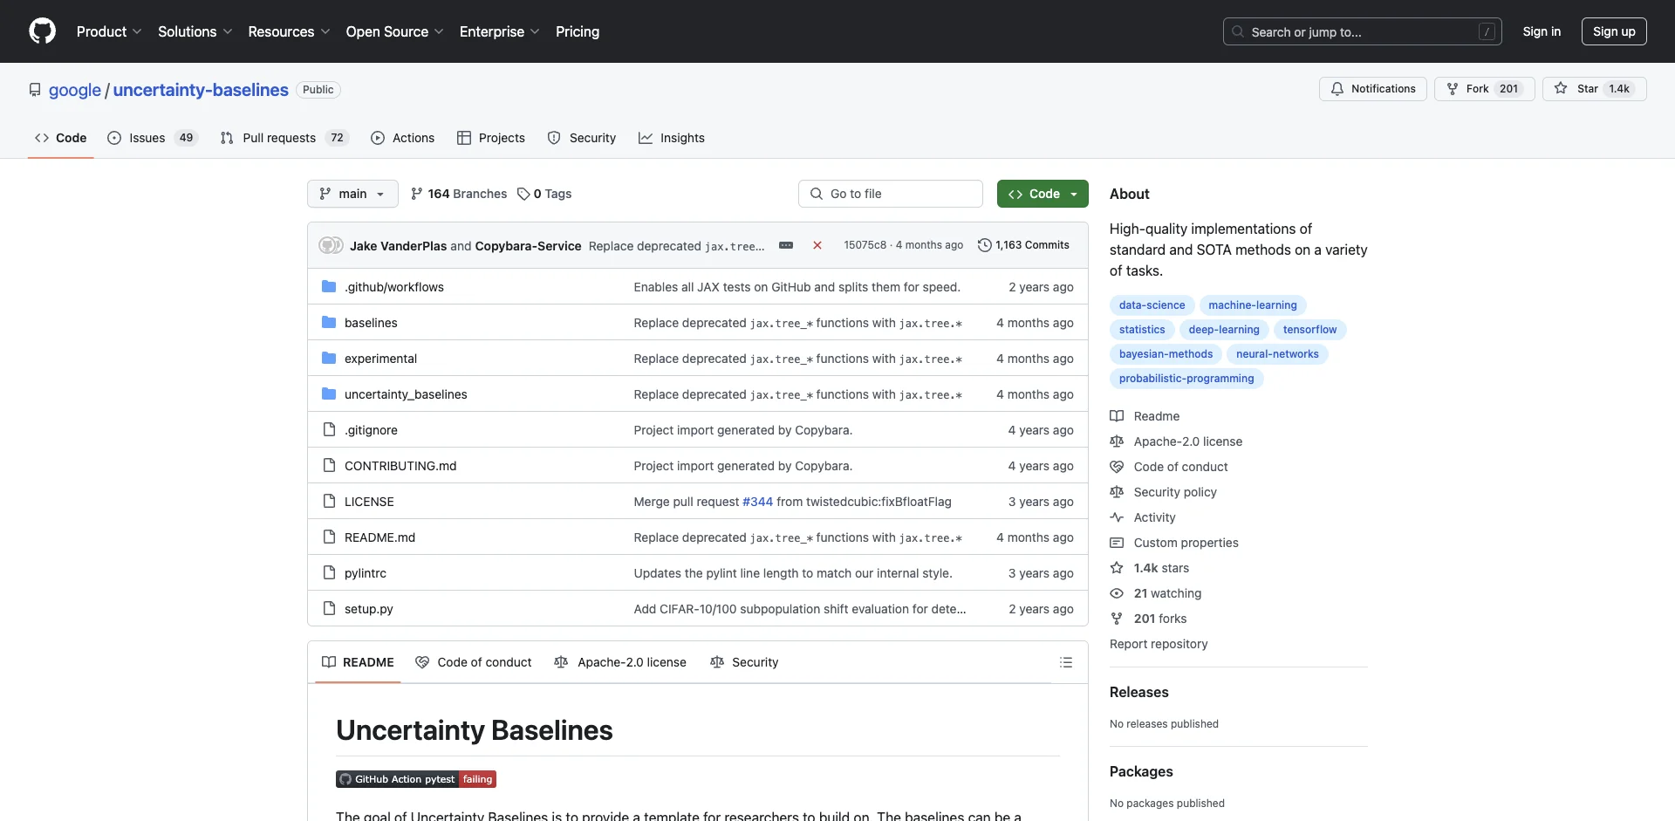Star the uncertainty-baselines repository
The width and height of the screenshot is (1675, 821).
tap(1593, 89)
